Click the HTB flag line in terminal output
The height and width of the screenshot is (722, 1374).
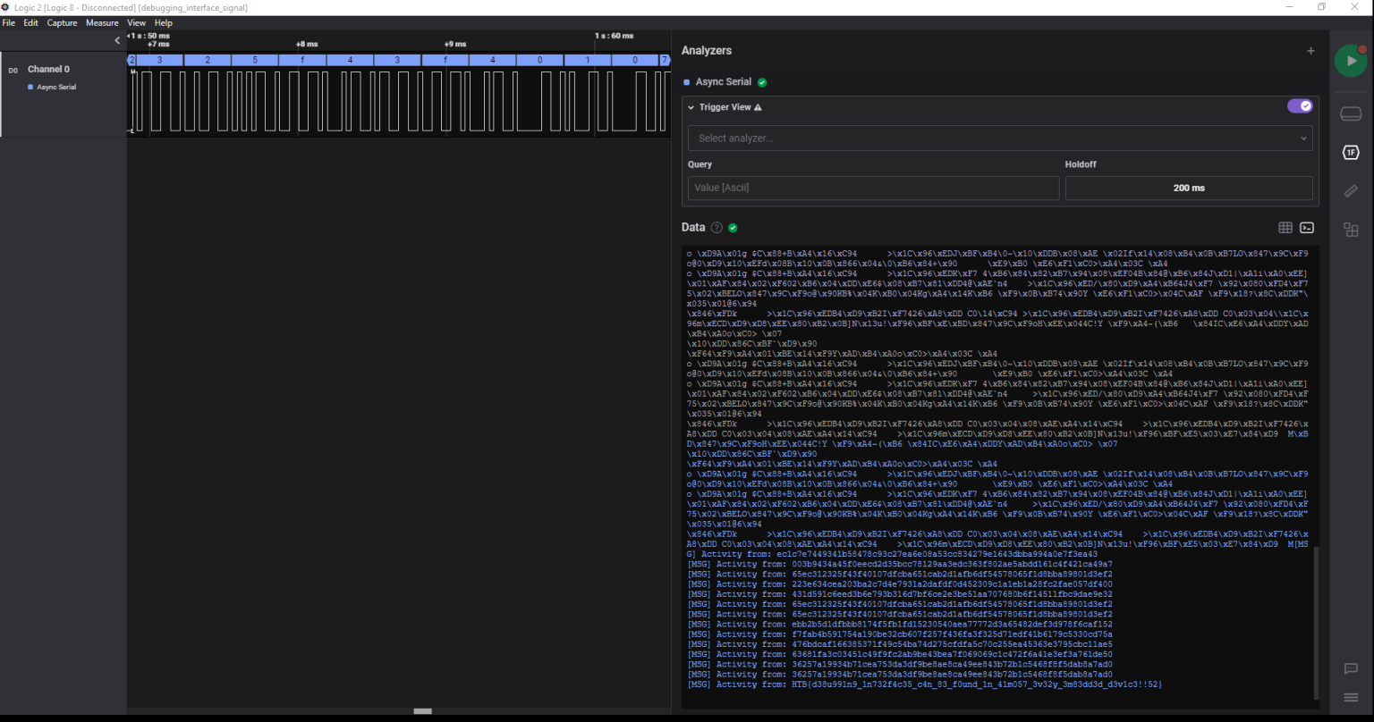tap(924, 684)
